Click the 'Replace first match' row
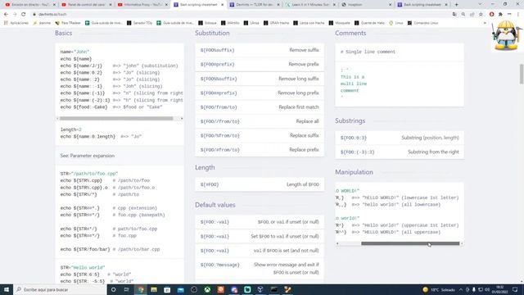 tap(260, 107)
